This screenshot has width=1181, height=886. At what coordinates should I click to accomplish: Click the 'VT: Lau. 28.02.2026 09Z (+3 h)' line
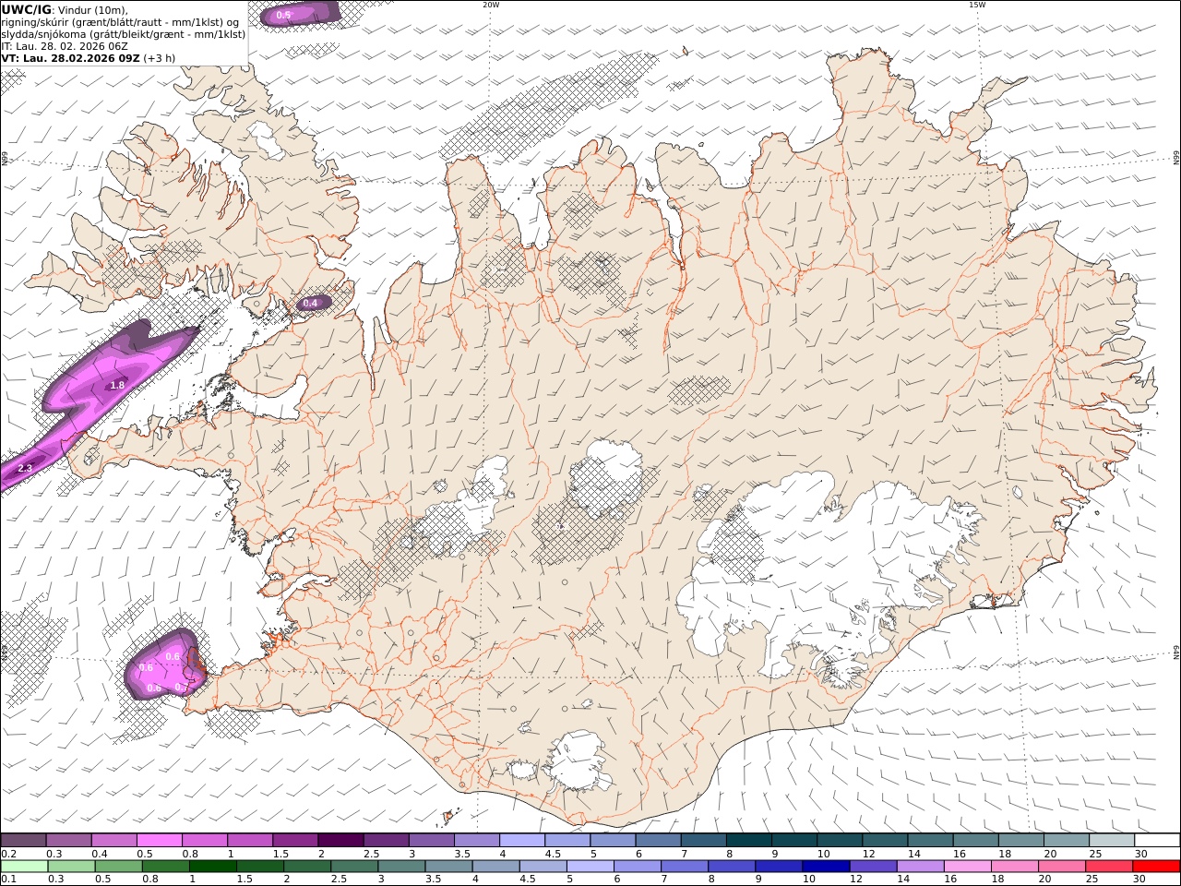(89, 58)
